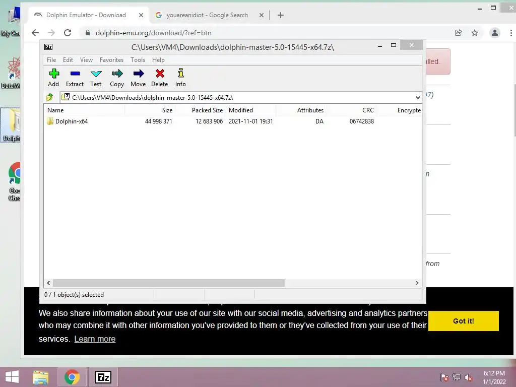
Task: Open the Favorites menu
Action: [x=111, y=60]
